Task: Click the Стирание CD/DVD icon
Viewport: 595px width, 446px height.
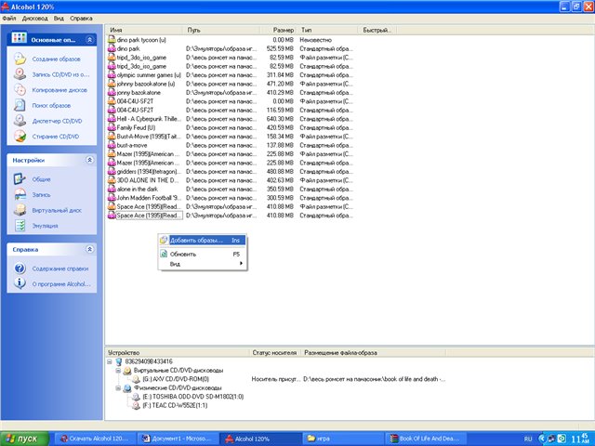Action: [20, 137]
